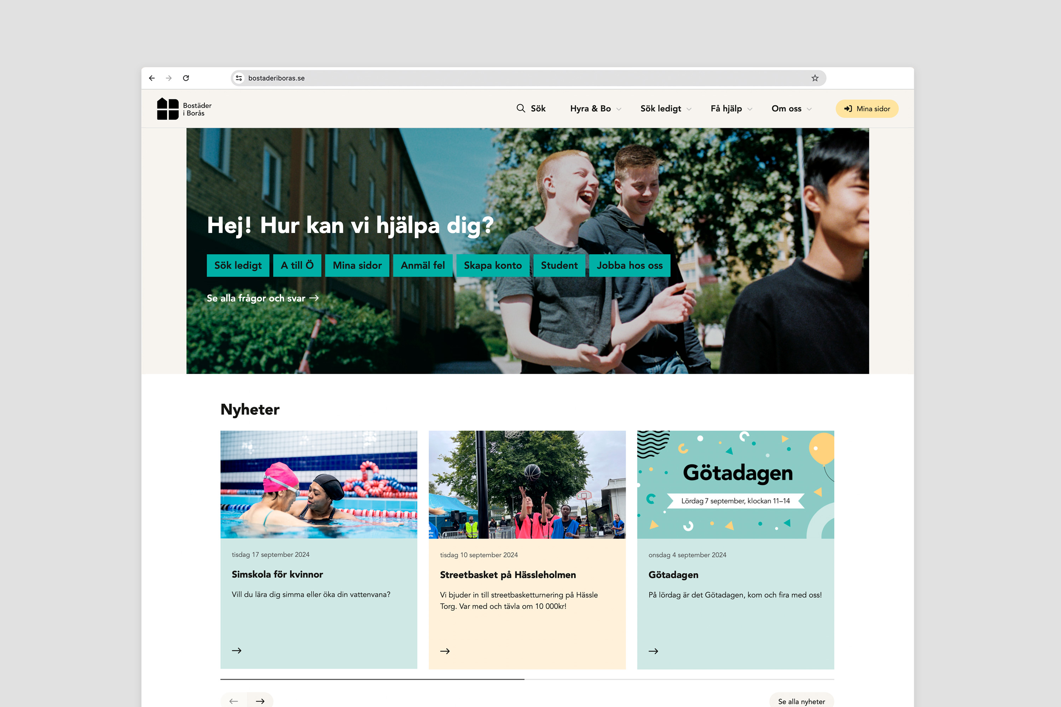1061x707 pixels.
Task: Click text 'Vi bjuder in till streetbasketturnering'
Action: [501, 595]
